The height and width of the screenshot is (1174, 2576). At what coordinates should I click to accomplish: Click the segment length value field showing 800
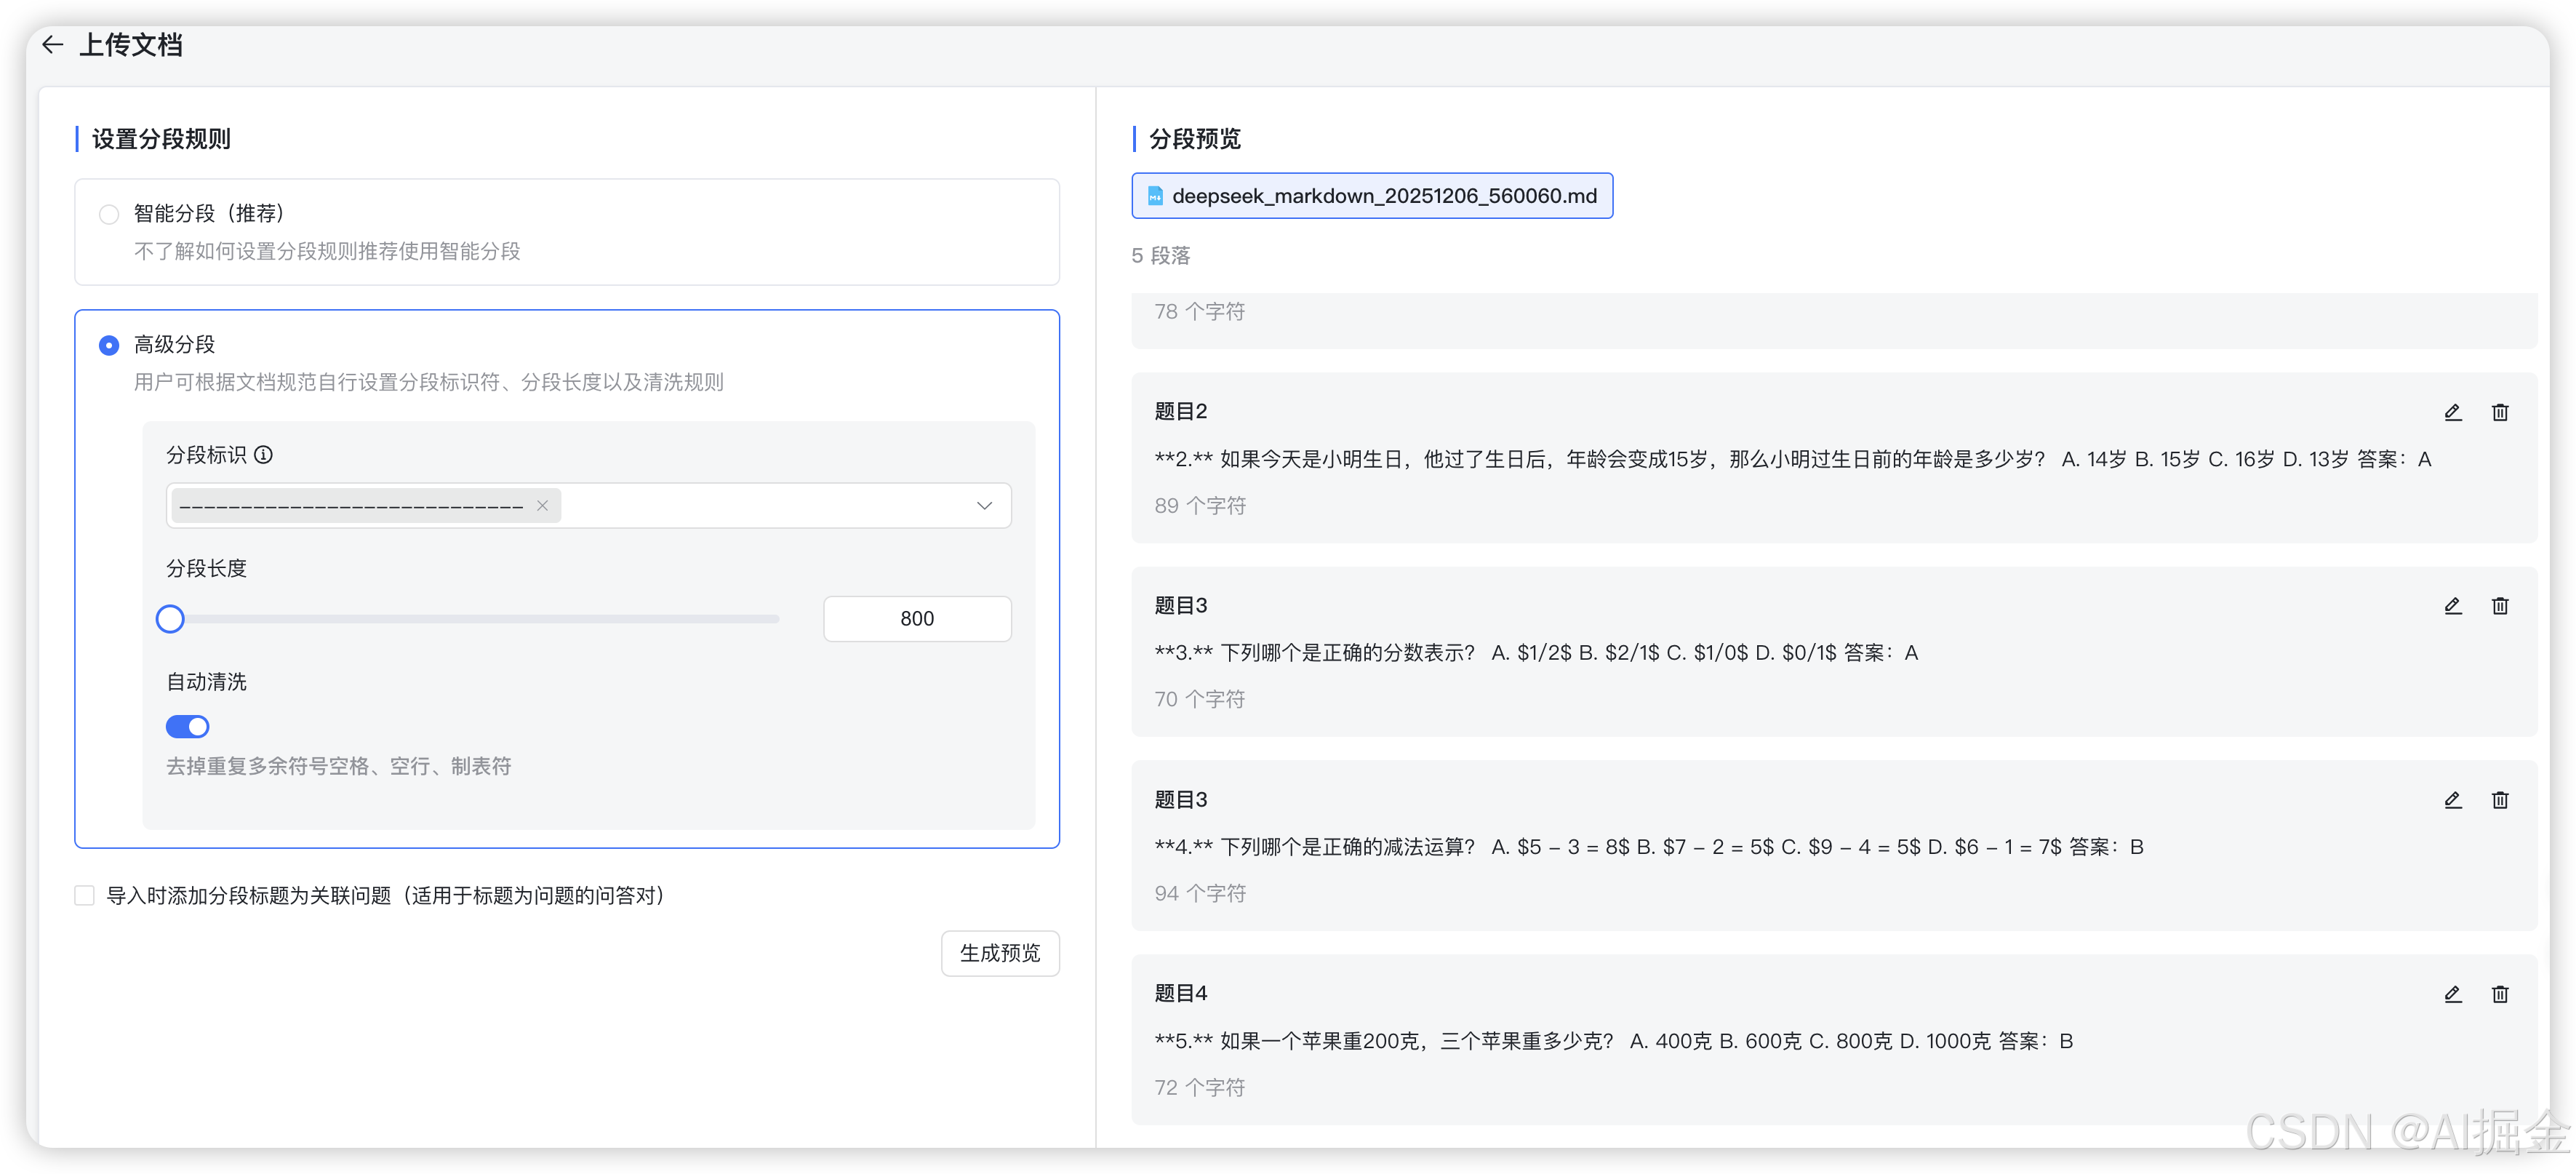(x=916, y=618)
